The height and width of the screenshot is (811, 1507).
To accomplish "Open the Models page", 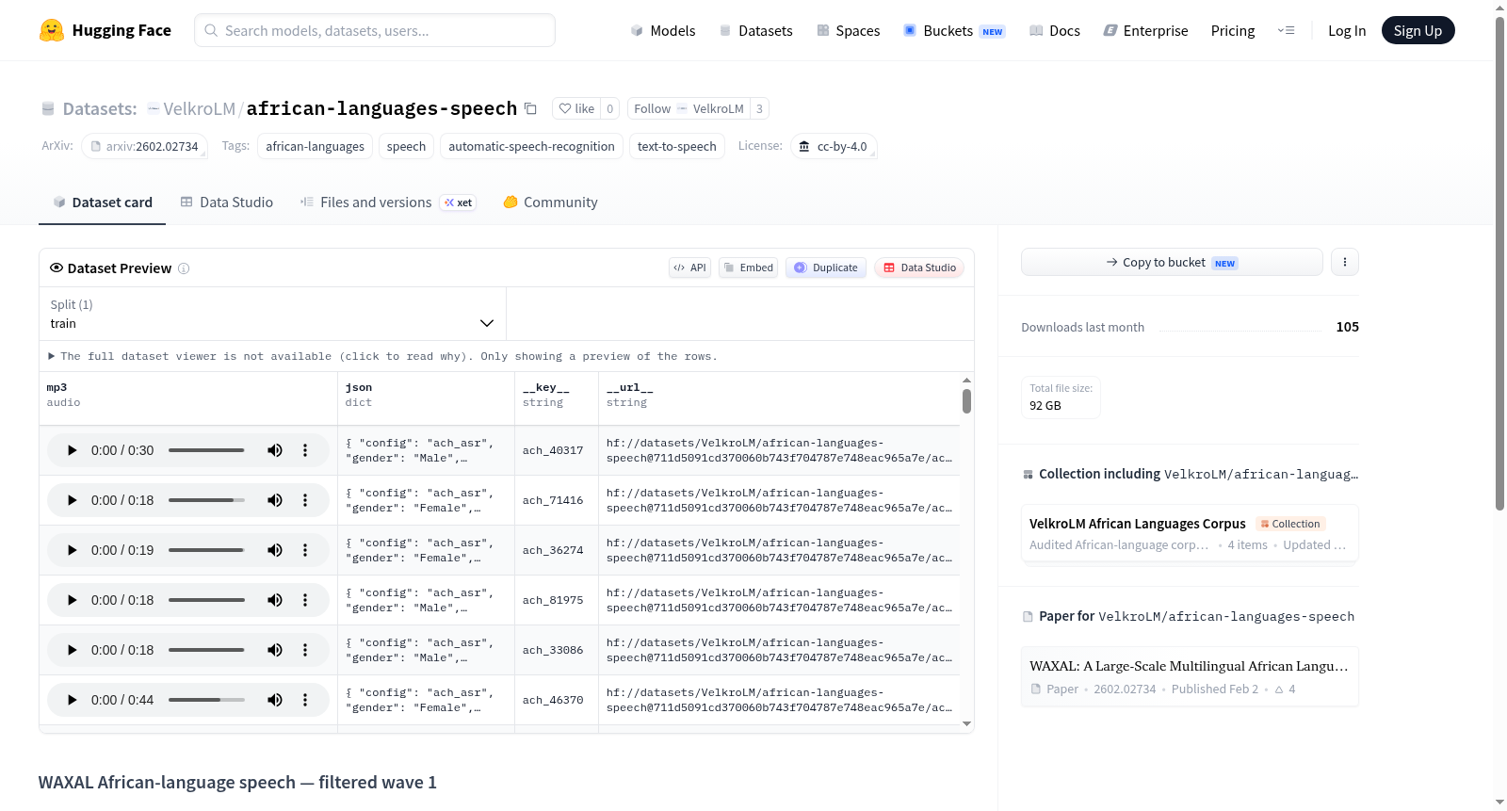I will (663, 30).
